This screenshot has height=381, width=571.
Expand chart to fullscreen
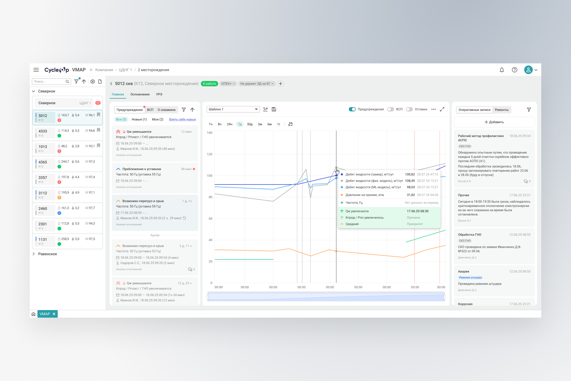tap(442, 109)
